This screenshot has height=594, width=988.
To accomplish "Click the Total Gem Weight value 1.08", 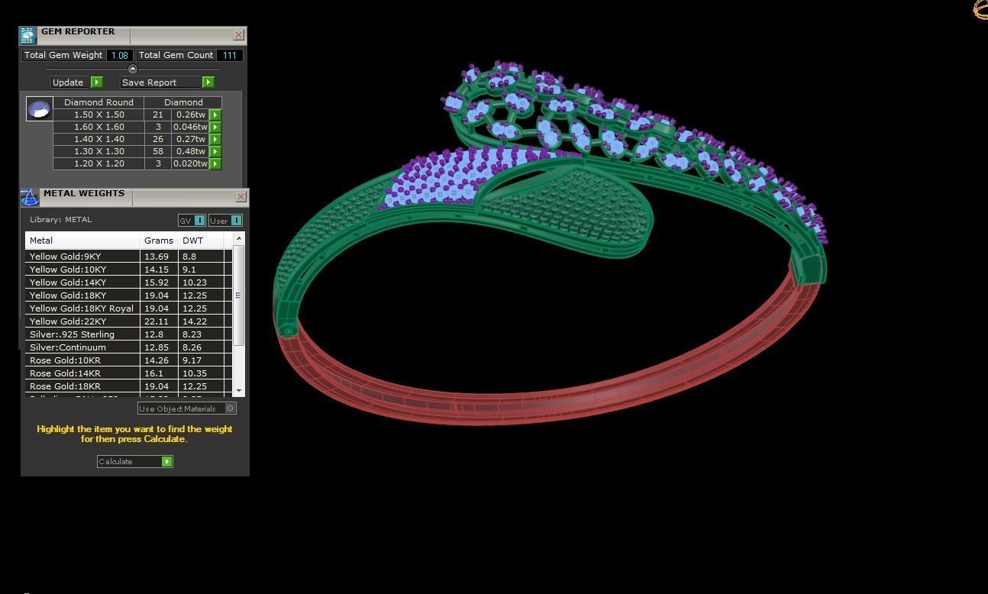I will click(x=120, y=55).
